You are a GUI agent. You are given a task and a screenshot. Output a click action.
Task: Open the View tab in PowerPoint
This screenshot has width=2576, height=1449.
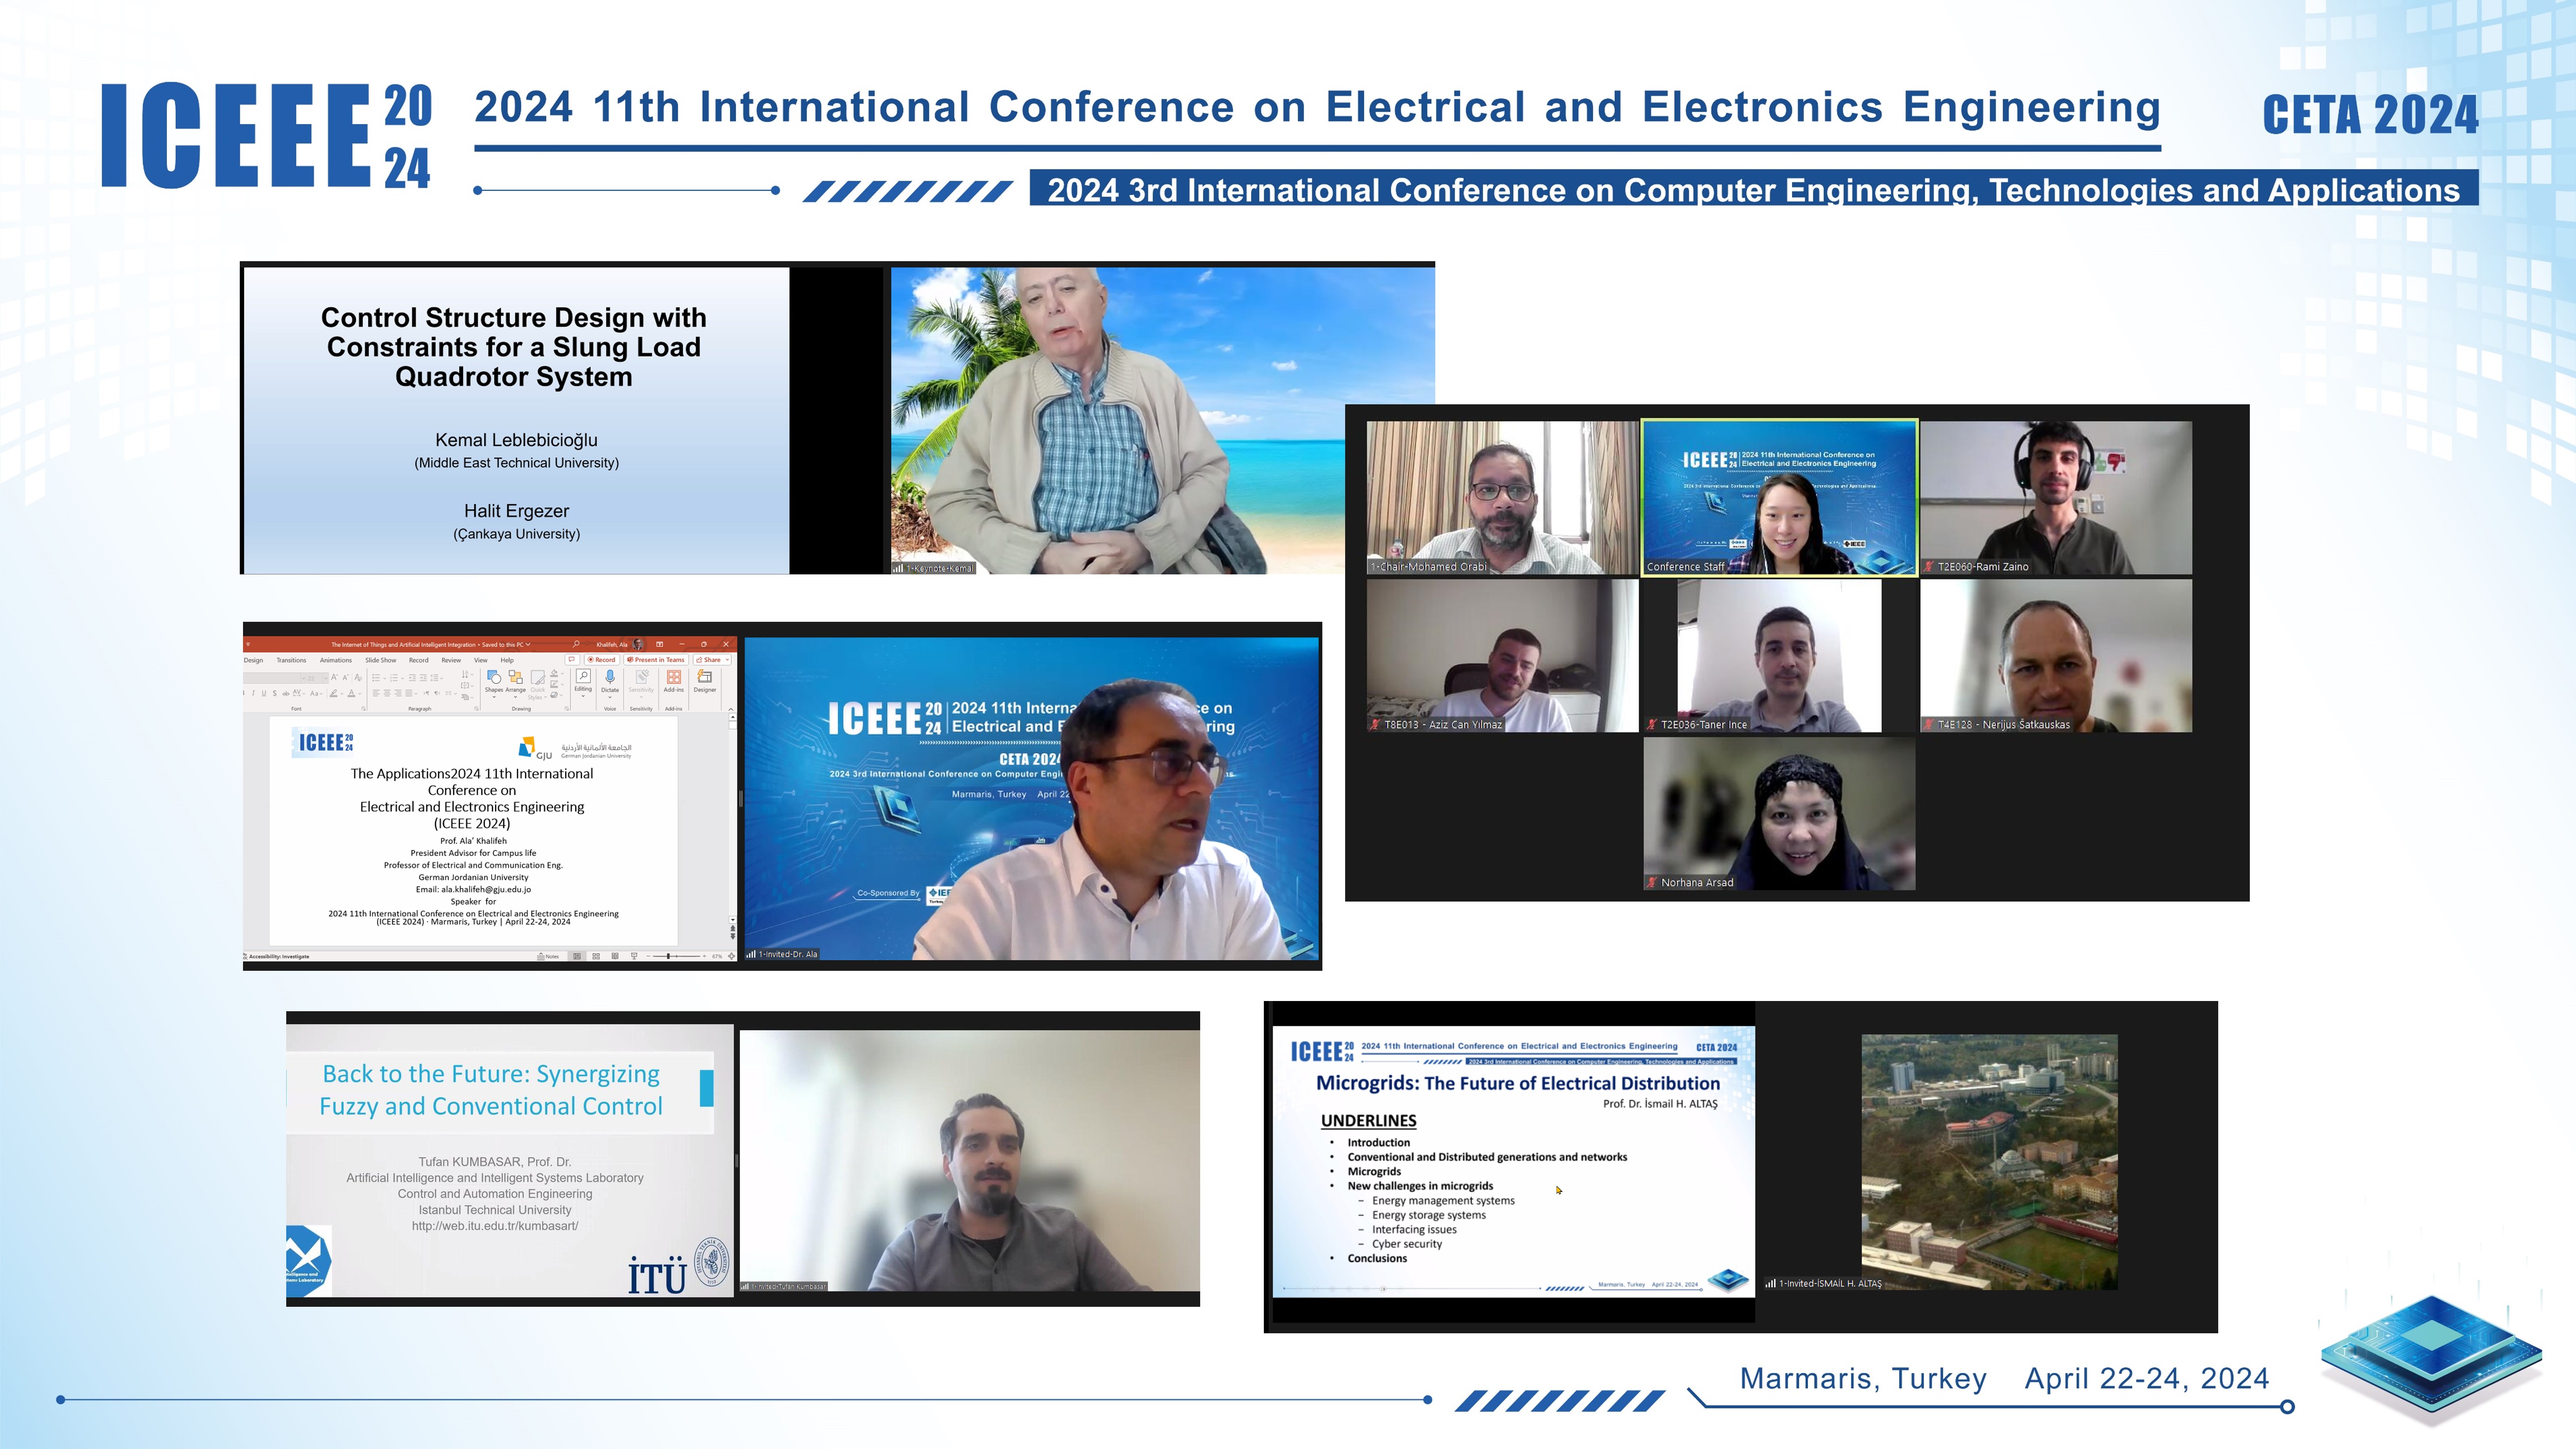click(x=481, y=660)
